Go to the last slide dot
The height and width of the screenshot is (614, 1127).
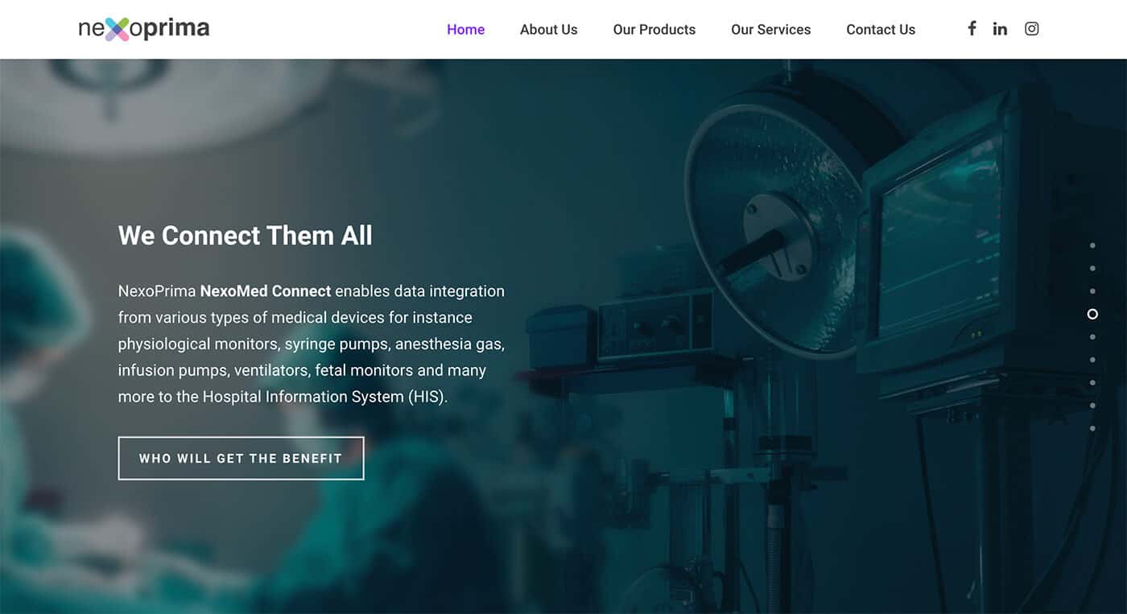tap(1092, 429)
